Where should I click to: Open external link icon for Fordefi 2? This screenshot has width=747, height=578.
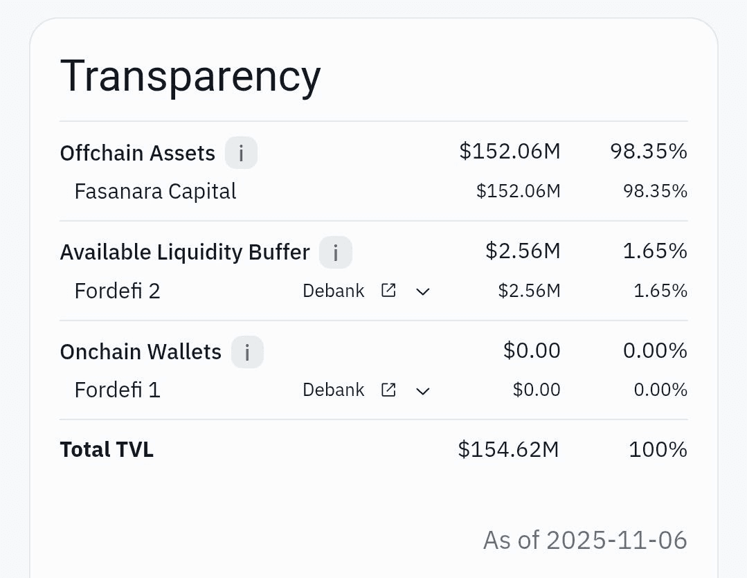[388, 291]
